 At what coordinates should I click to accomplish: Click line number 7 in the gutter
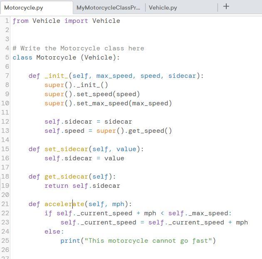(x=7, y=76)
